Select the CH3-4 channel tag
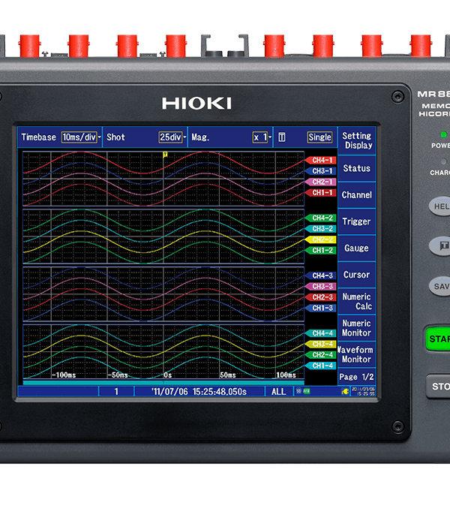This screenshot has height=521, width=450. coord(321,344)
